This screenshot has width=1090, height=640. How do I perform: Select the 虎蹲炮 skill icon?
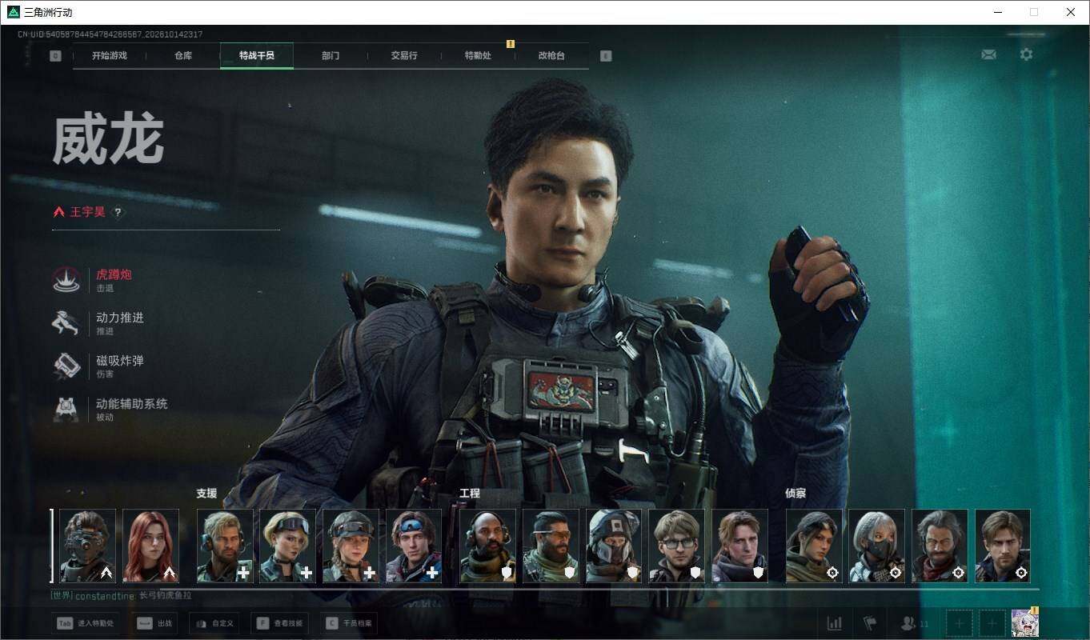click(66, 280)
